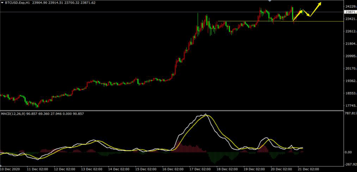Click the 16 Dec 02:00 time label
The image size is (357, 172).
coord(173,169)
